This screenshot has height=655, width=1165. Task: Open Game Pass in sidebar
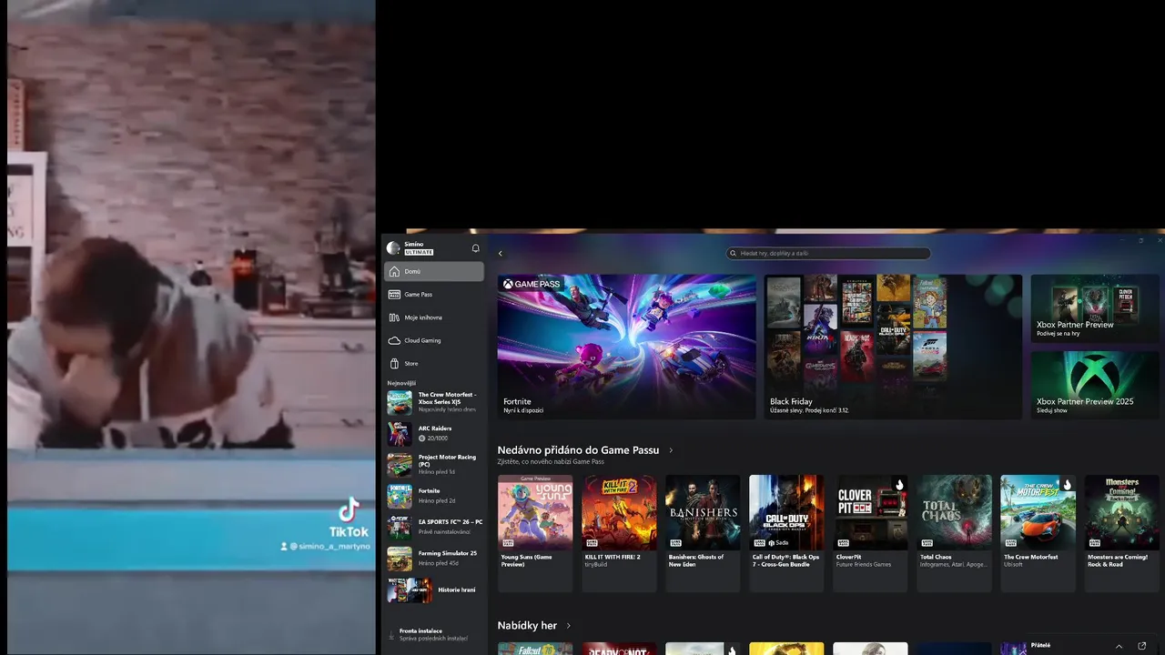(x=434, y=294)
